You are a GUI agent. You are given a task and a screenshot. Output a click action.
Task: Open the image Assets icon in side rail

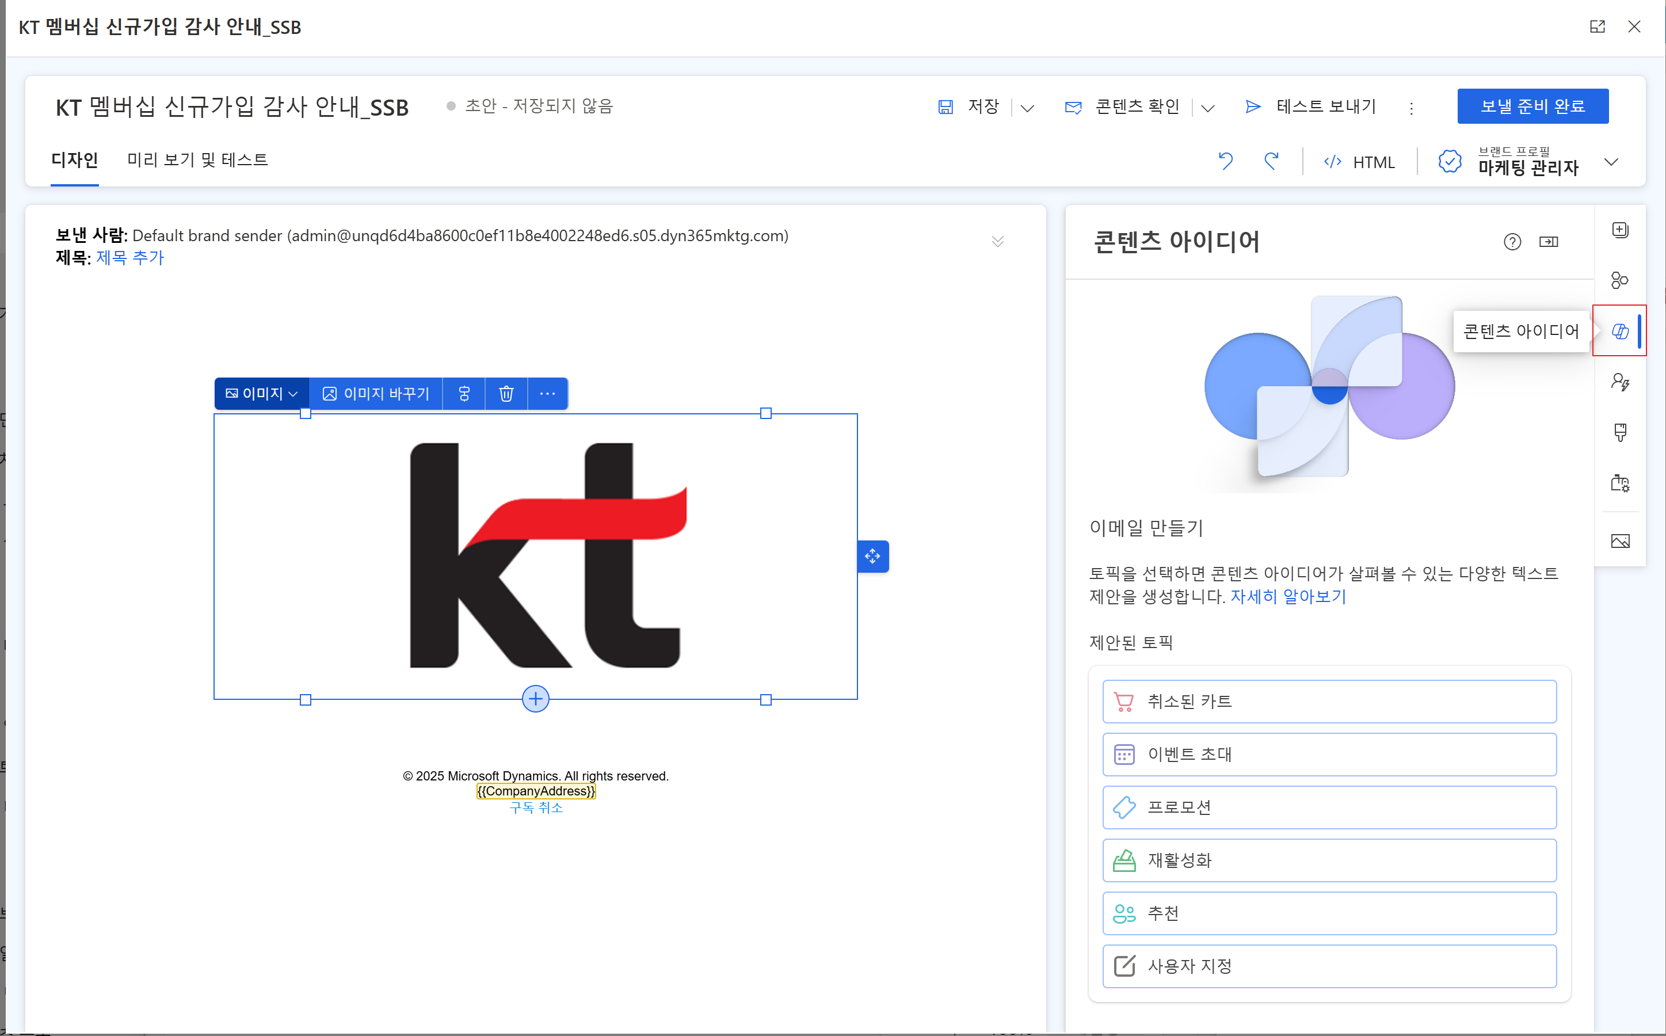click(x=1620, y=541)
